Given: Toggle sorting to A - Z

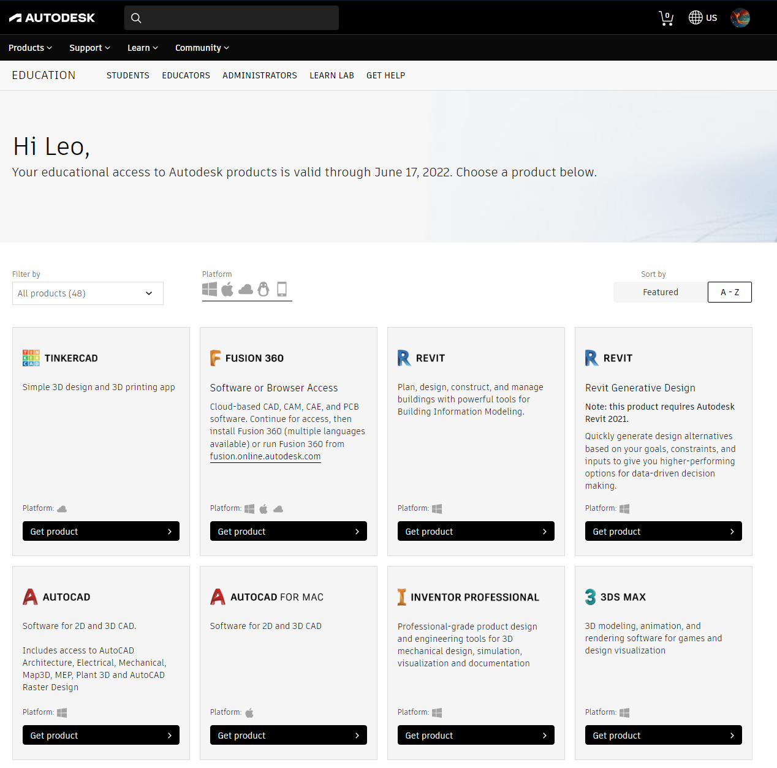Looking at the screenshot, I should click(729, 292).
